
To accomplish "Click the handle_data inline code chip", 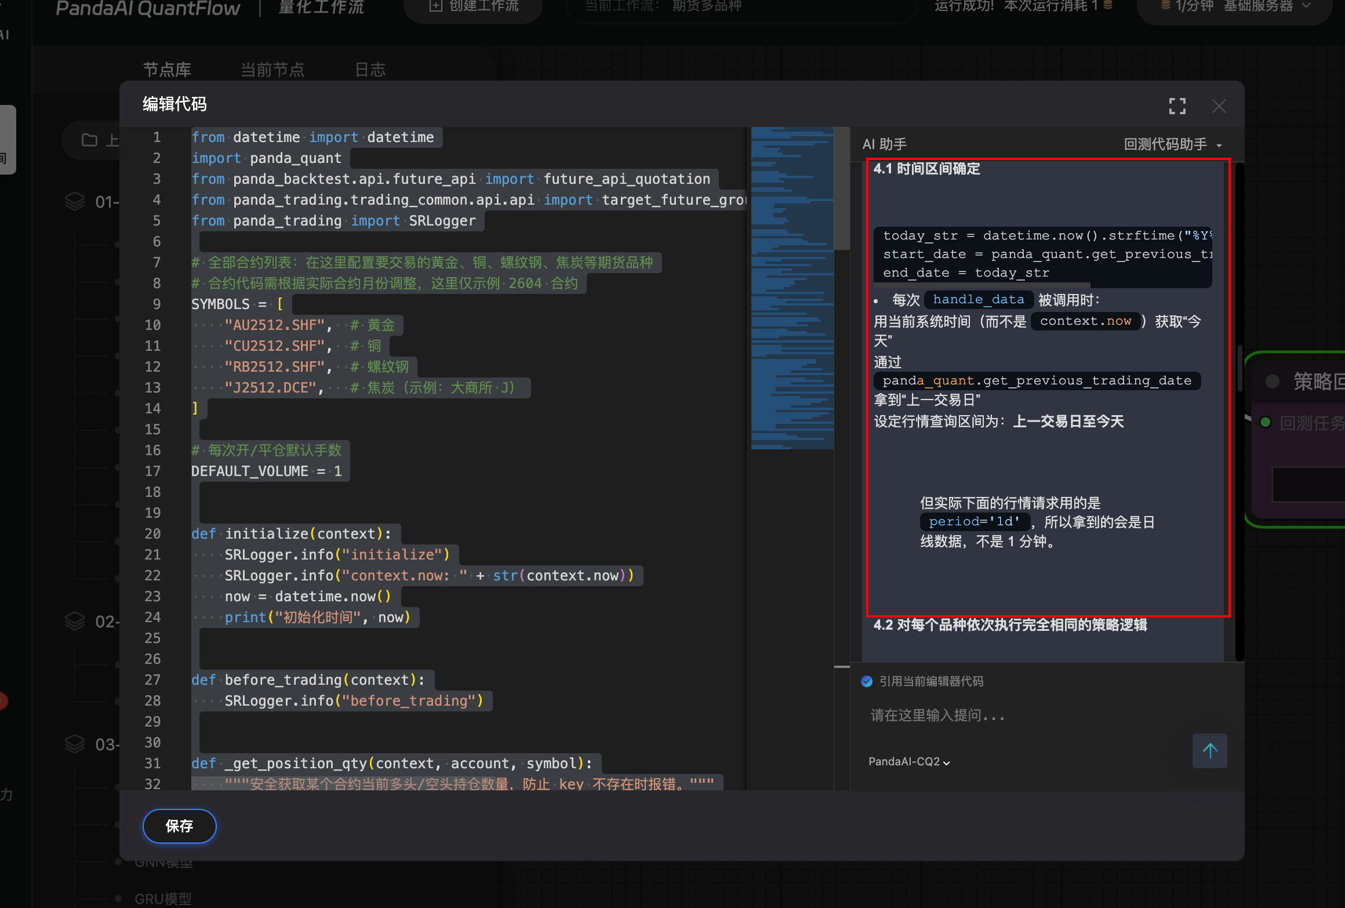I will pos(979,300).
